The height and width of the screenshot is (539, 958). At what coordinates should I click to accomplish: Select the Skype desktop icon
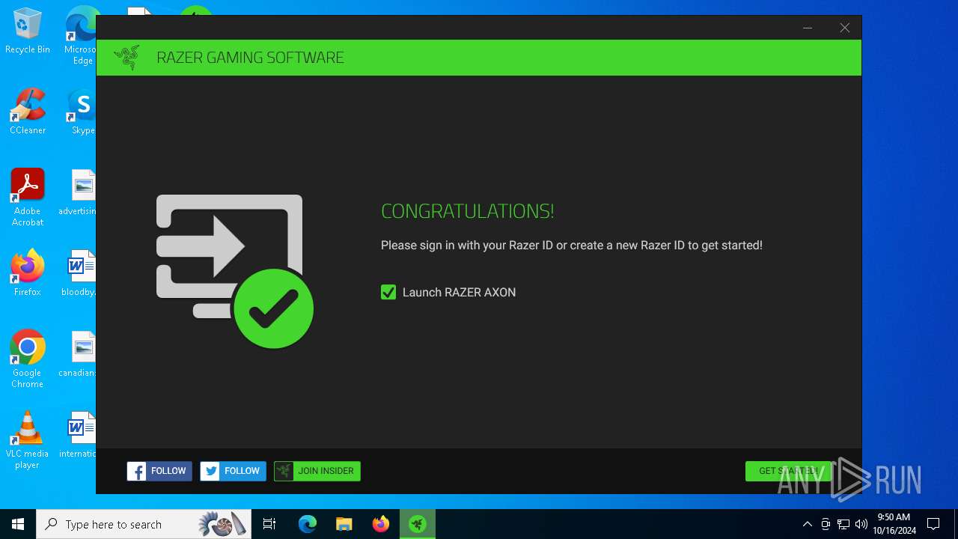(x=82, y=112)
